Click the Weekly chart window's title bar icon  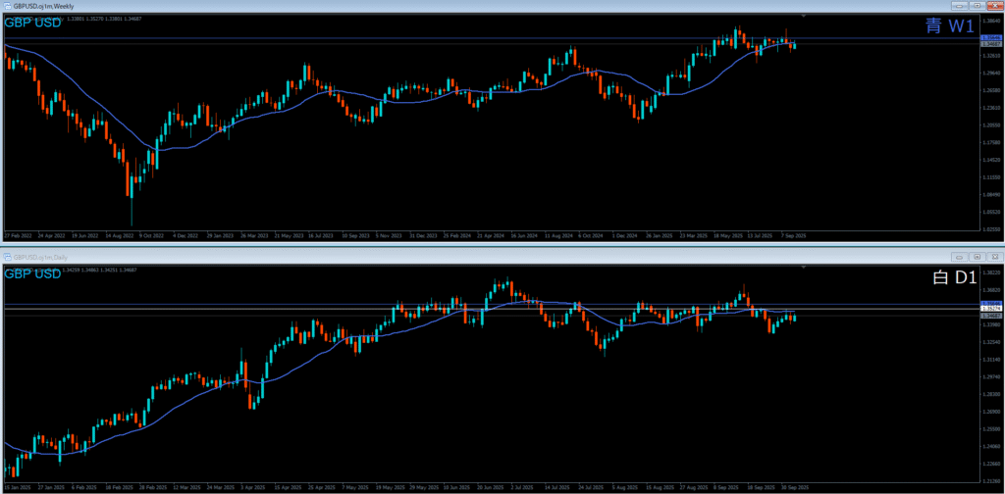click(7, 7)
